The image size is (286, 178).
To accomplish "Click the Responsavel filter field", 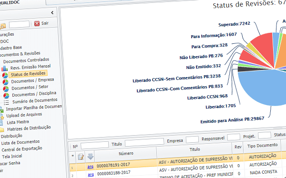I will tap(234, 137).
